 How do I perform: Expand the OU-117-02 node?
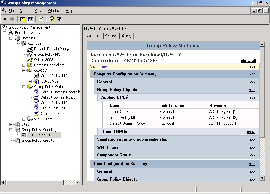click(30, 81)
